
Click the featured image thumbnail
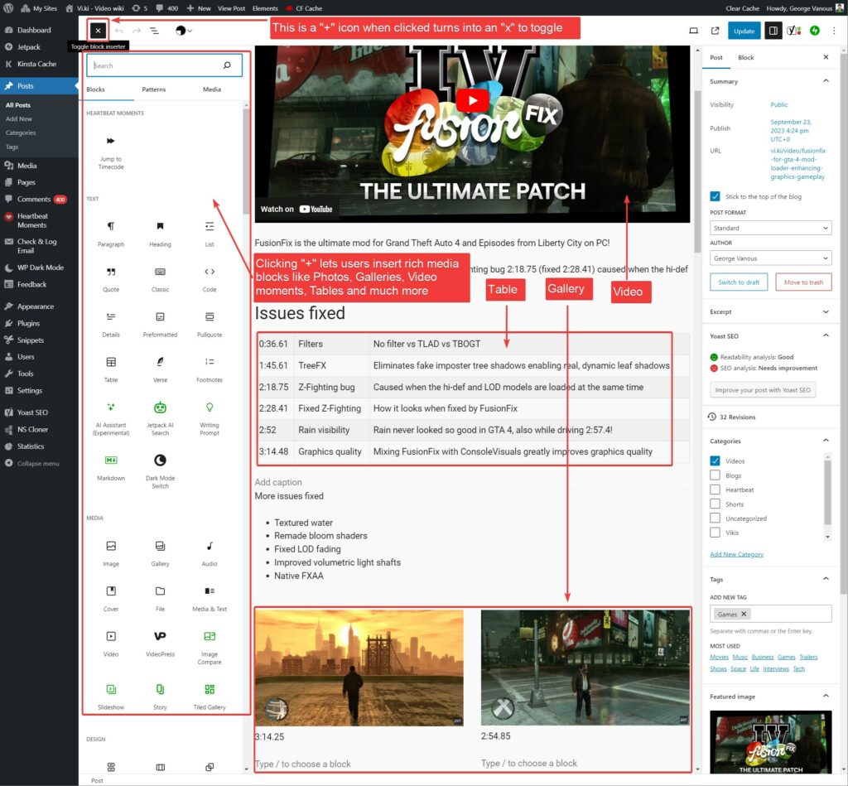771,741
